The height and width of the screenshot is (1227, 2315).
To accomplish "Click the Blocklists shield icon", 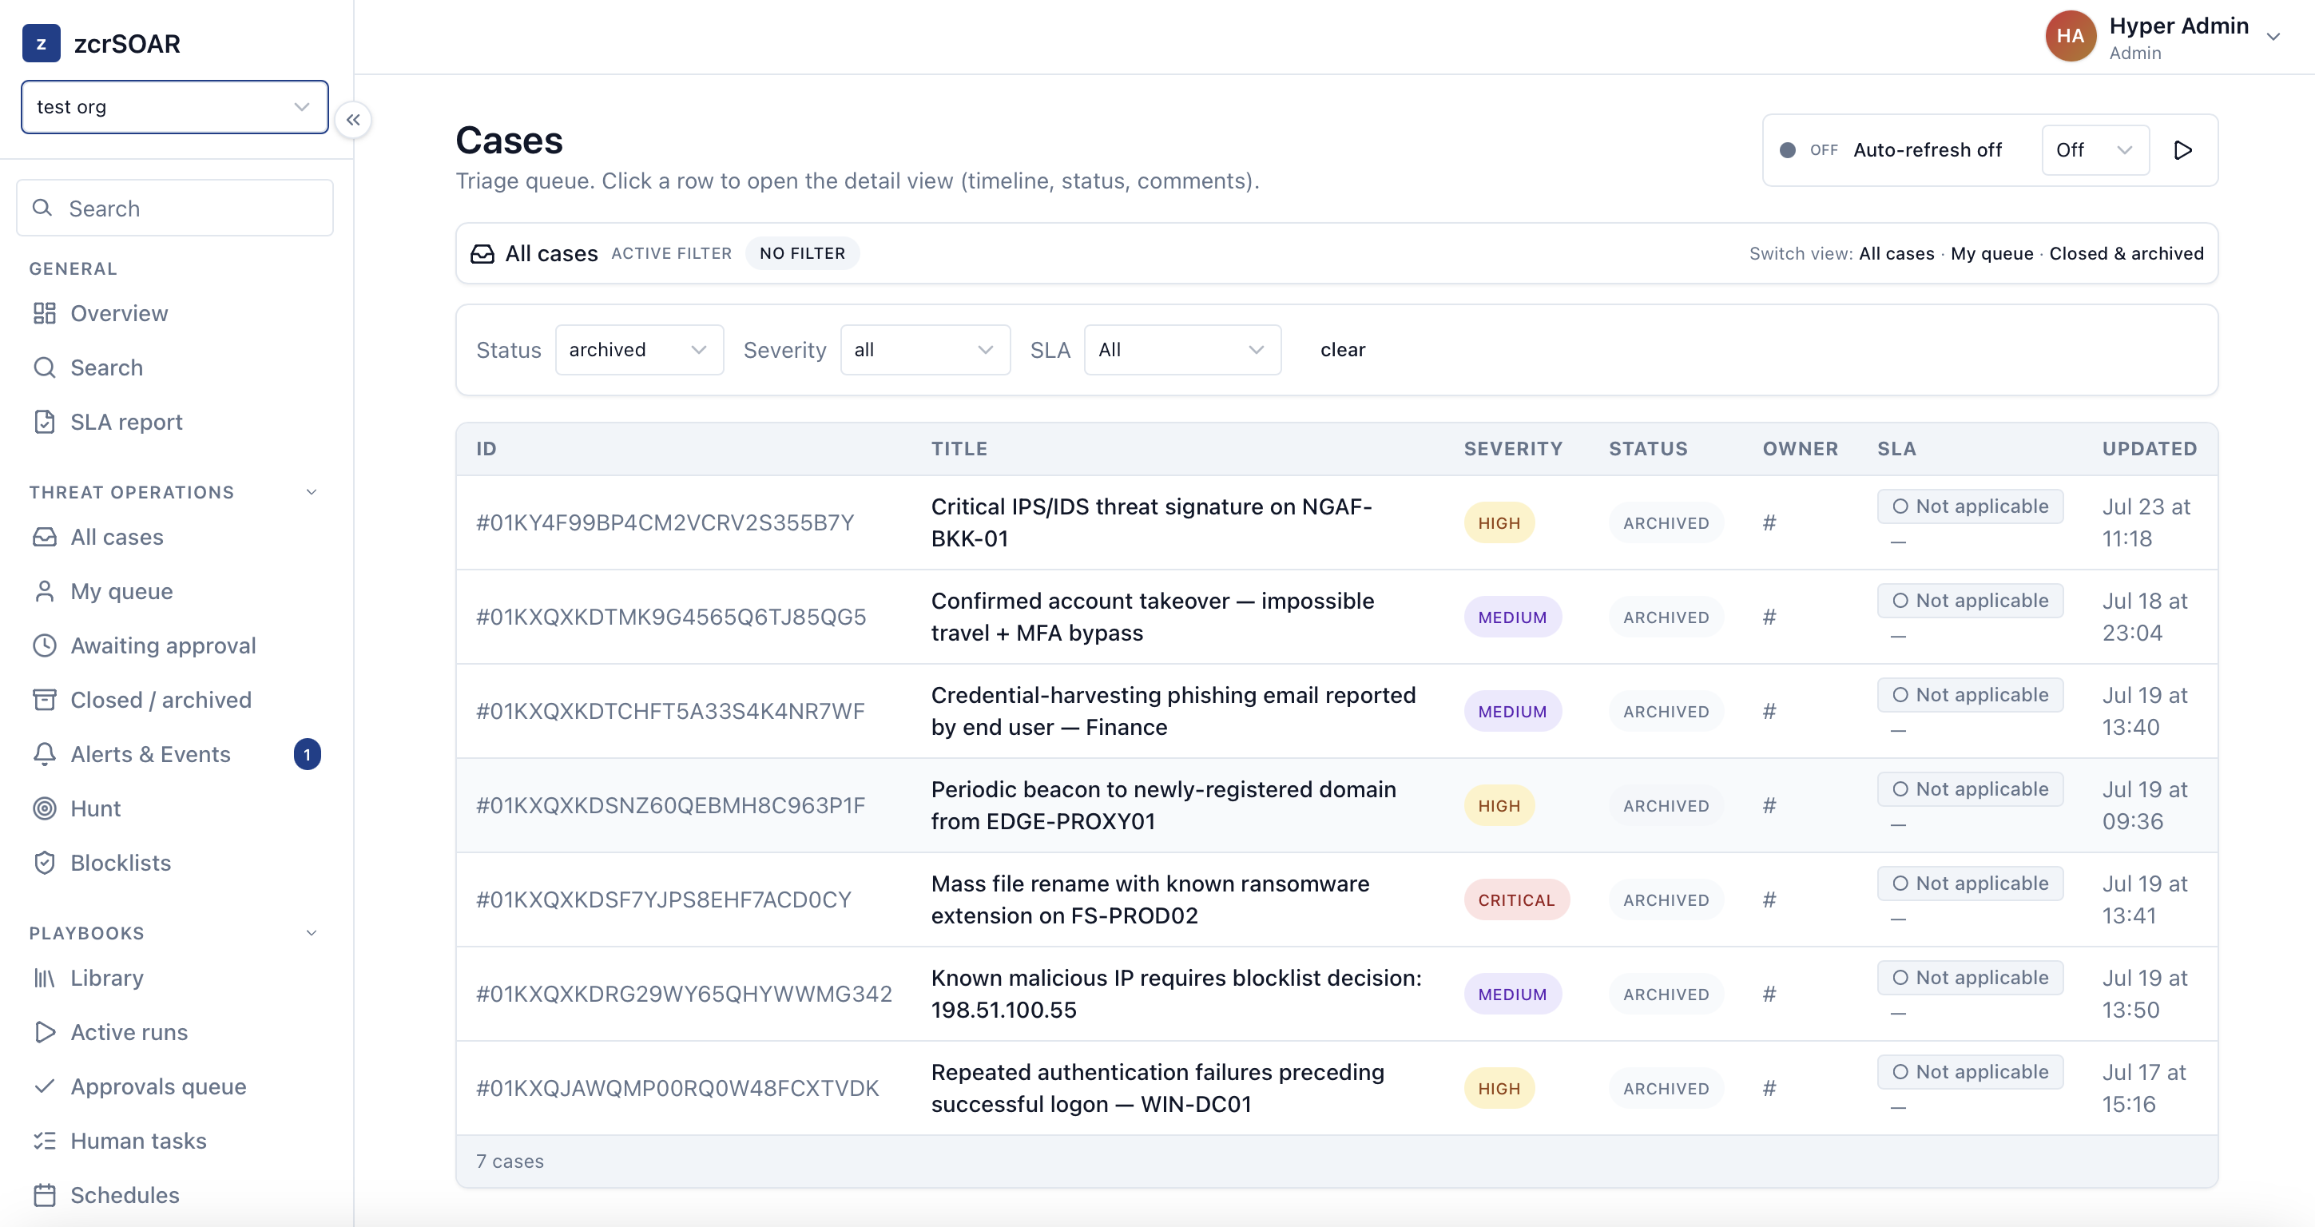I will [44, 863].
